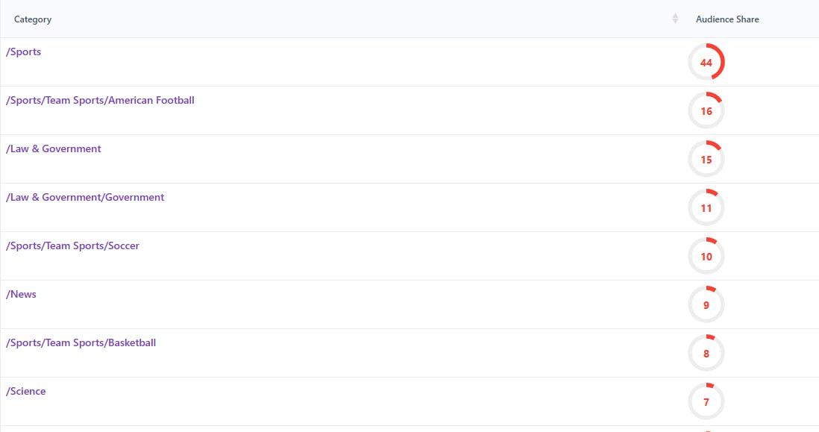This screenshot has width=819, height=432.
Task: Open the /Science category link
Action: coord(26,392)
